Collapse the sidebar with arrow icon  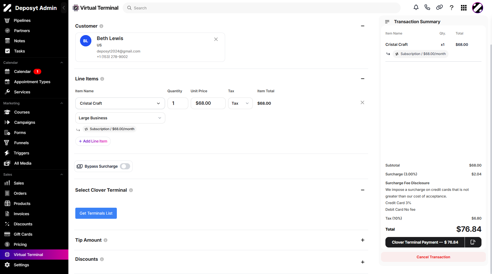(x=64, y=8)
